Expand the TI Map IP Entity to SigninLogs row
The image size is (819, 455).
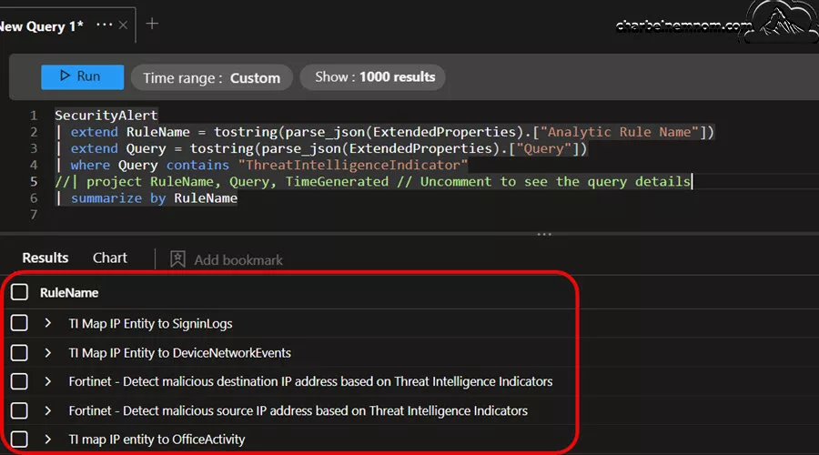(x=47, y=323)
